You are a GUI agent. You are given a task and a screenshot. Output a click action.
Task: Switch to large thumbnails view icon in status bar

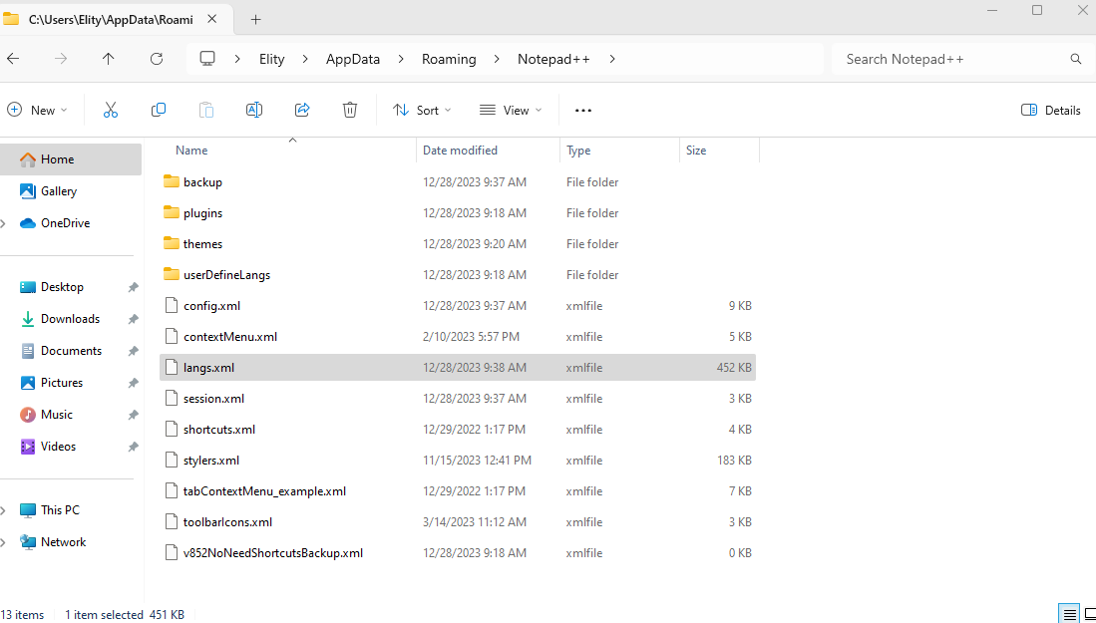(x=1089, y=615)
